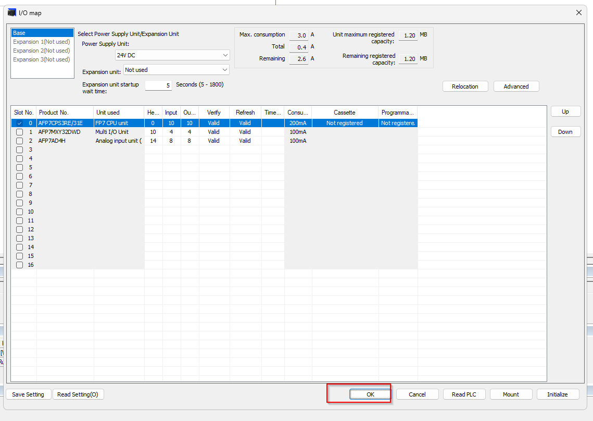Screen dimensions: 593x421
Task: Click the Relocation button
Action: pyautogui.click(x=465, y=86)
